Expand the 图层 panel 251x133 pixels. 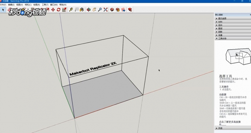tap(233, 29)
